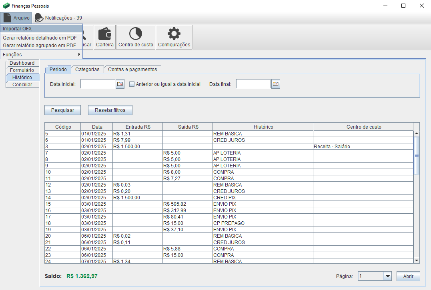The image size is (431, 290).
Task: Open the Conciliar side tab
Action: point(22,84)
